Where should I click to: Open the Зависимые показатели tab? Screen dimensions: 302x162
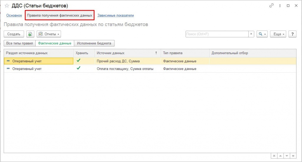[x=116, y=15]
